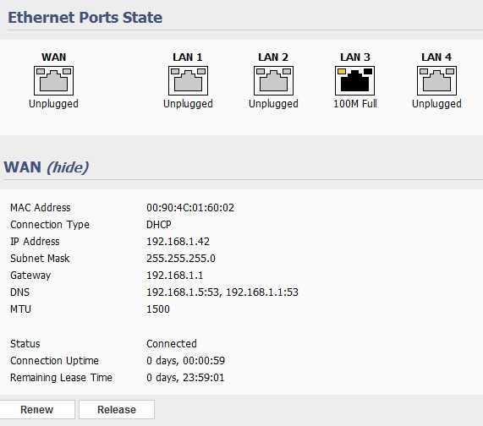The image size is (483, 426).
Task: Click the Subnet Mask value 255.255.255.0
Action: point(181,259)
